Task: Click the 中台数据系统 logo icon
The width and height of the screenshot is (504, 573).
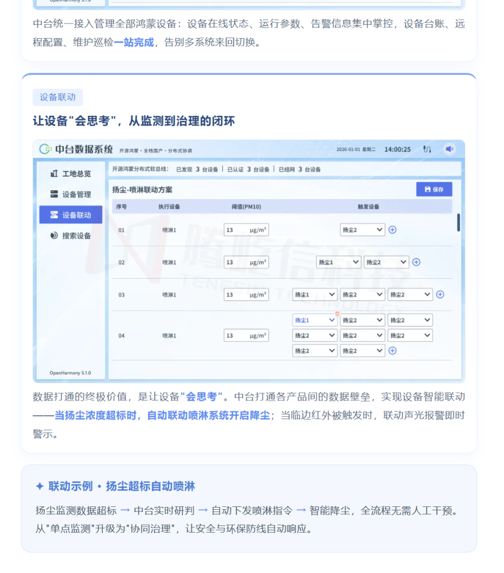Action: (45, 149)
